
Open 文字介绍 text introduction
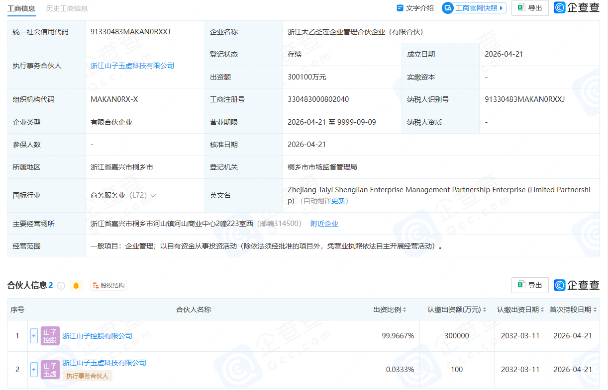(x=415, y=8)
